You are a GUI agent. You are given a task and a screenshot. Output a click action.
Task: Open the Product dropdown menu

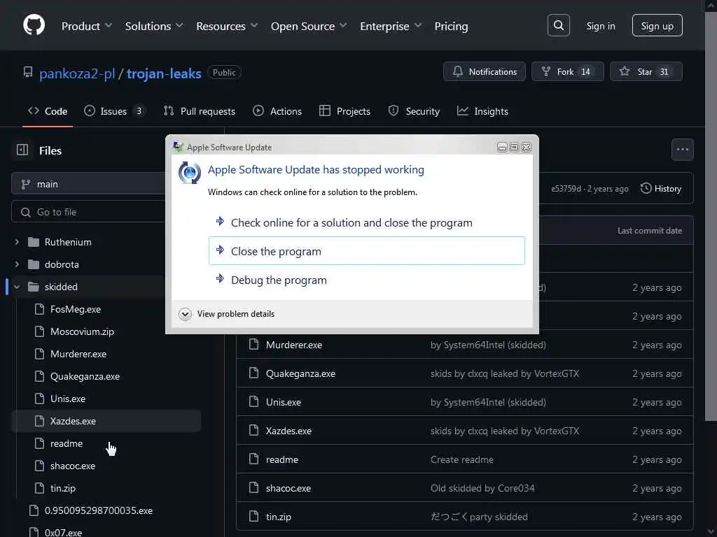(x=87, y=26)
